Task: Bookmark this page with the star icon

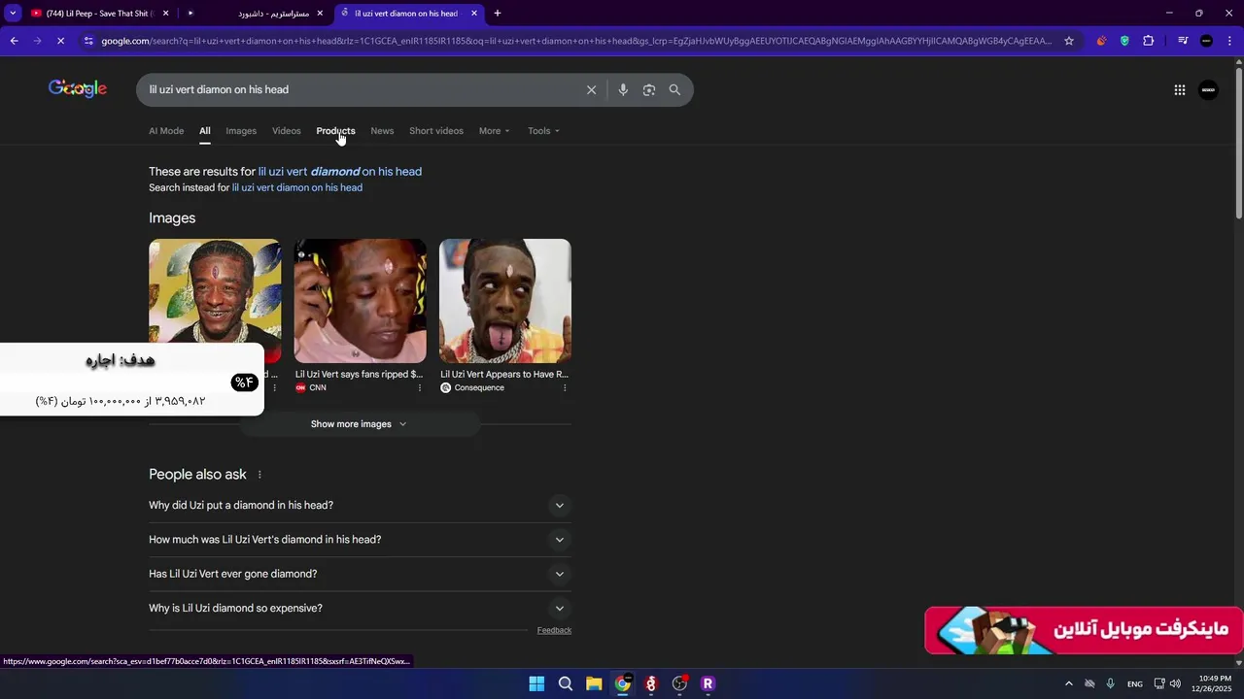Action: point(1069,41)
